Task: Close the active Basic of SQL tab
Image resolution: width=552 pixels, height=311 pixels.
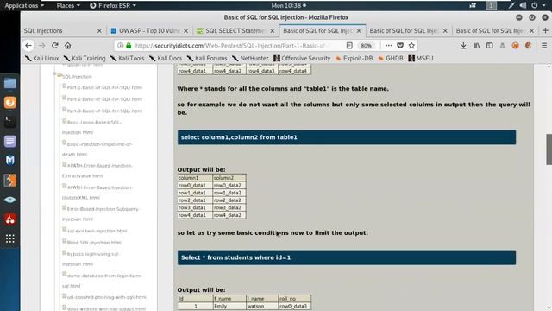Action: (x=359, y=31)
